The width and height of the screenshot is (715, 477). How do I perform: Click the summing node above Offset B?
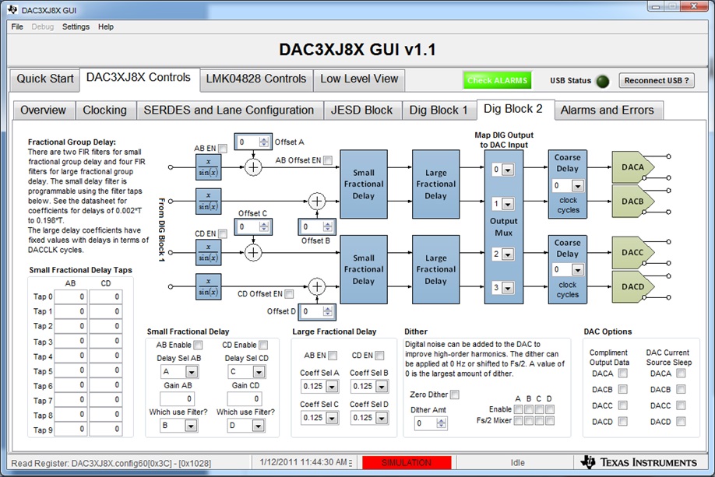[317, 201]
